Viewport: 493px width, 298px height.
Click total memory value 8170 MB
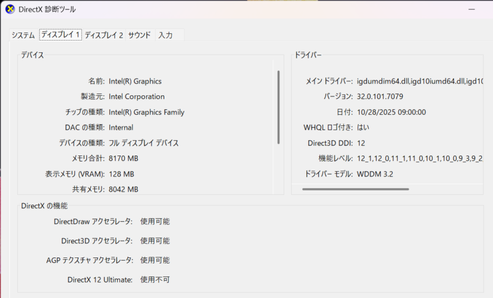[124, 159]
